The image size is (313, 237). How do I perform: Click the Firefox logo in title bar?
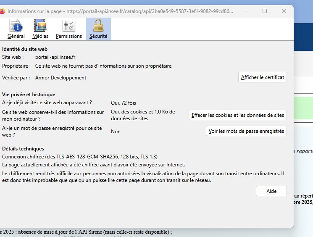[x=3, y=11]
